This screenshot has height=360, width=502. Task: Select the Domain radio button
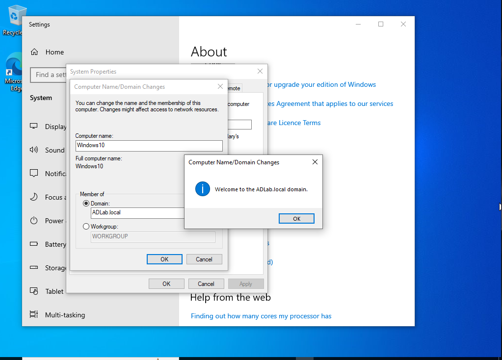[x=86, y=204]
